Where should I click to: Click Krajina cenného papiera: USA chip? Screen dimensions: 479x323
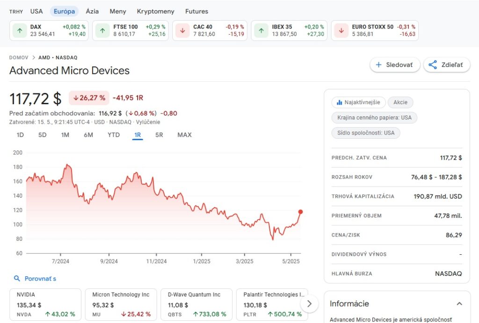point(374,117)
